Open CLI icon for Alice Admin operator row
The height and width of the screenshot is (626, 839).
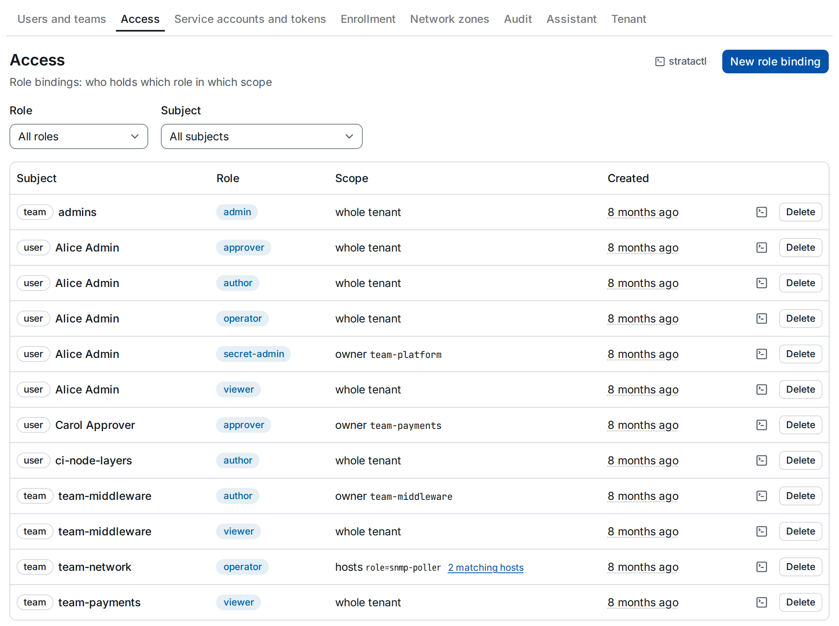761,319
